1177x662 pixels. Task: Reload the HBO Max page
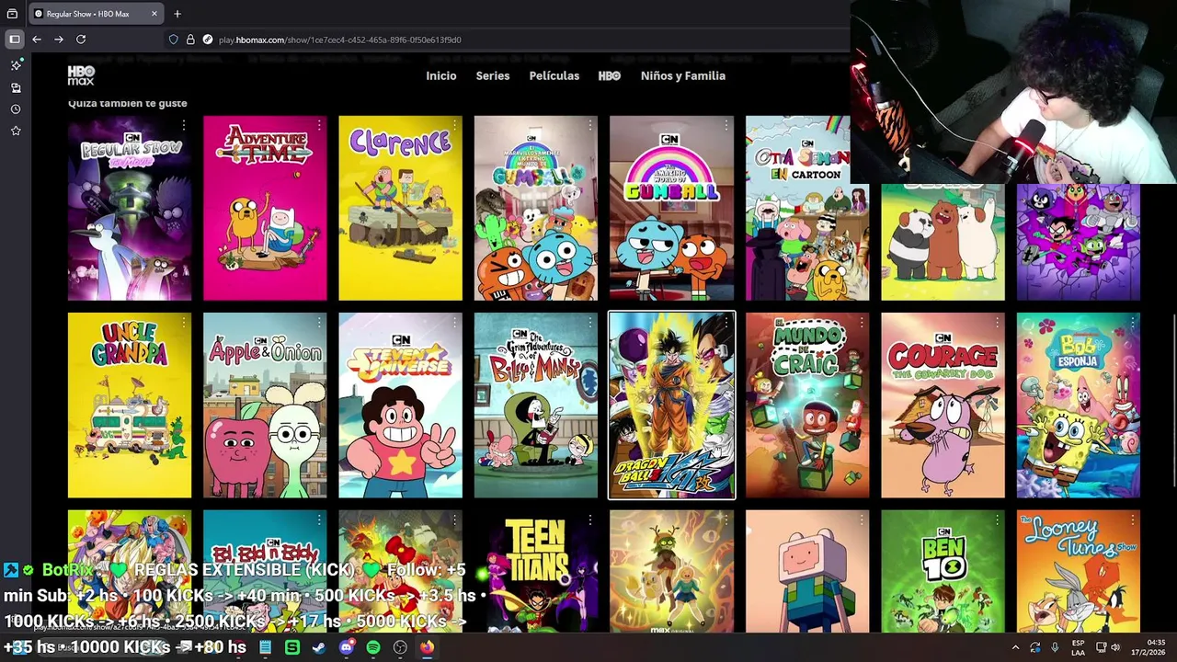click(81, 40)
